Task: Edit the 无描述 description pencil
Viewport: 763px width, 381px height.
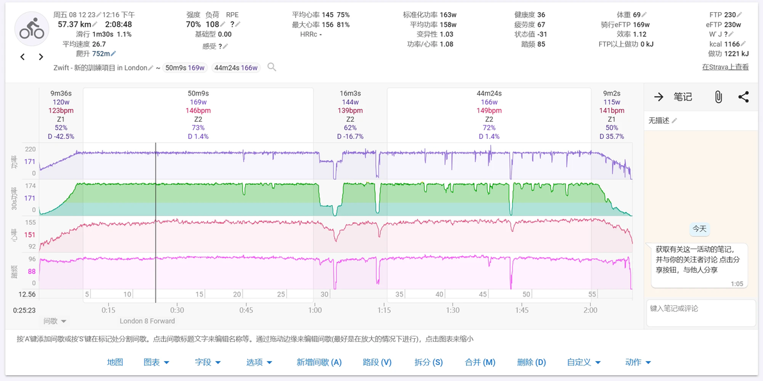Action: tap(674, 120)
